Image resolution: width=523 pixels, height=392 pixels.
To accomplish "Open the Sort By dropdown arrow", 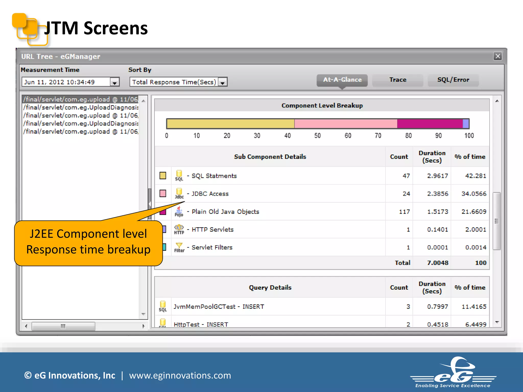I will pos(223,82).
